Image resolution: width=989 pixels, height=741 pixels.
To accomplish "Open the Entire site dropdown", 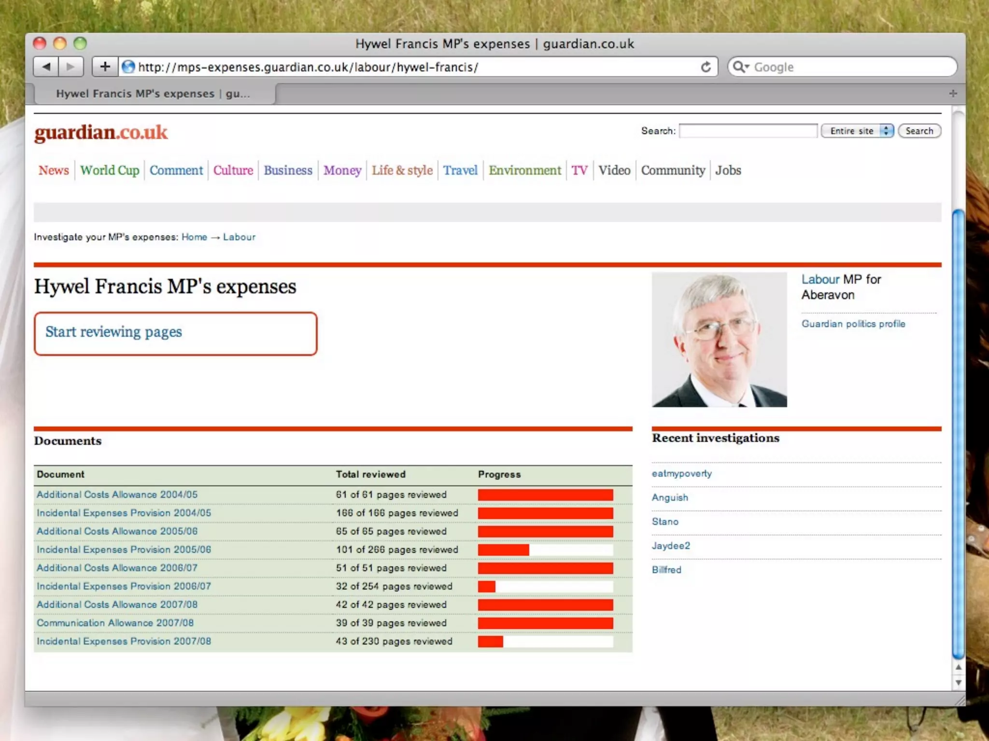I will 857,131.
